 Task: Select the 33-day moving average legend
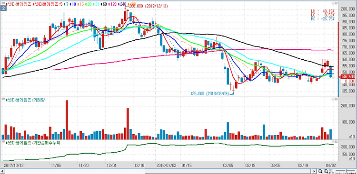[x=96, y=4]
